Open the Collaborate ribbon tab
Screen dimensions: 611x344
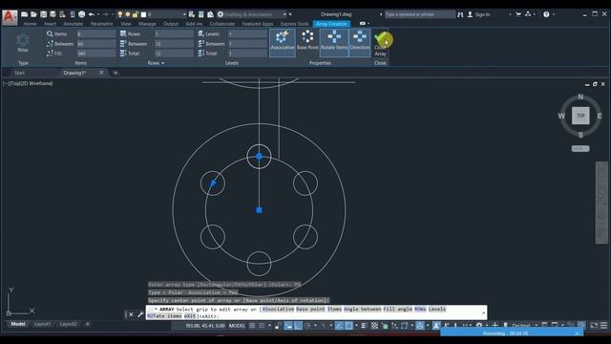(222, 24)
